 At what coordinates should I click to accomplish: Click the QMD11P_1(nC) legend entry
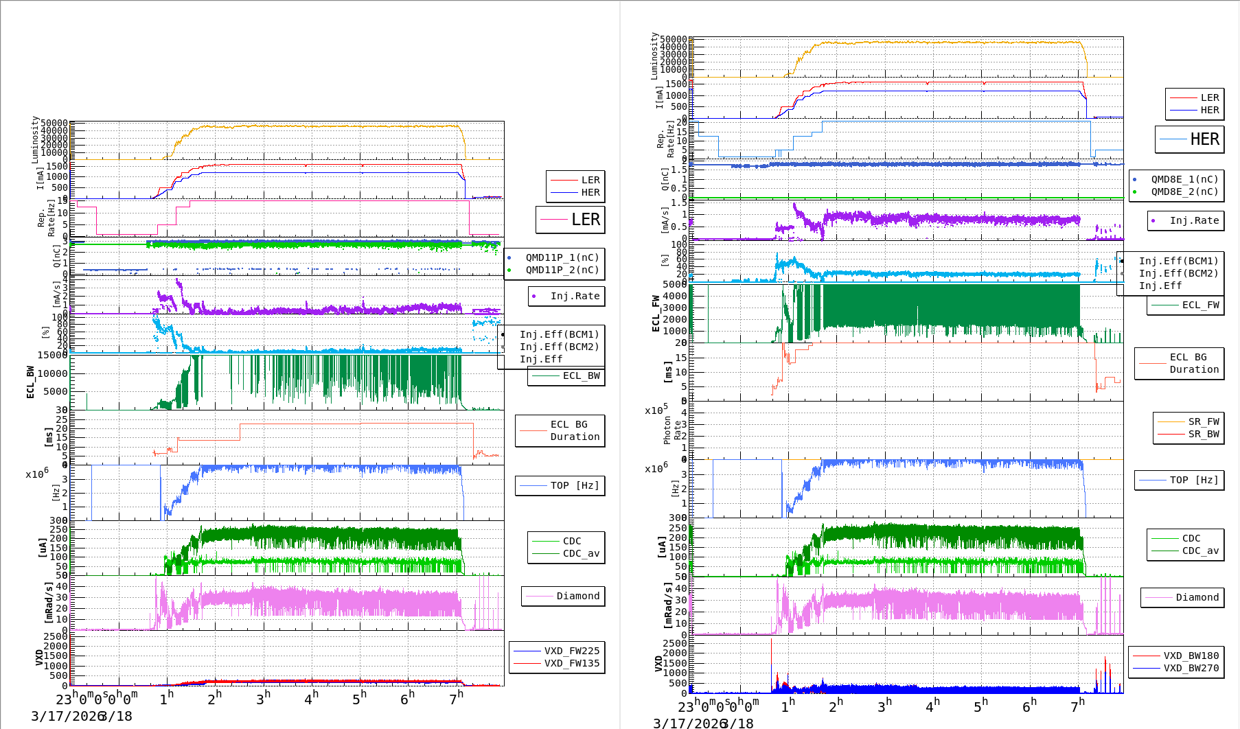tap(562, 257)
